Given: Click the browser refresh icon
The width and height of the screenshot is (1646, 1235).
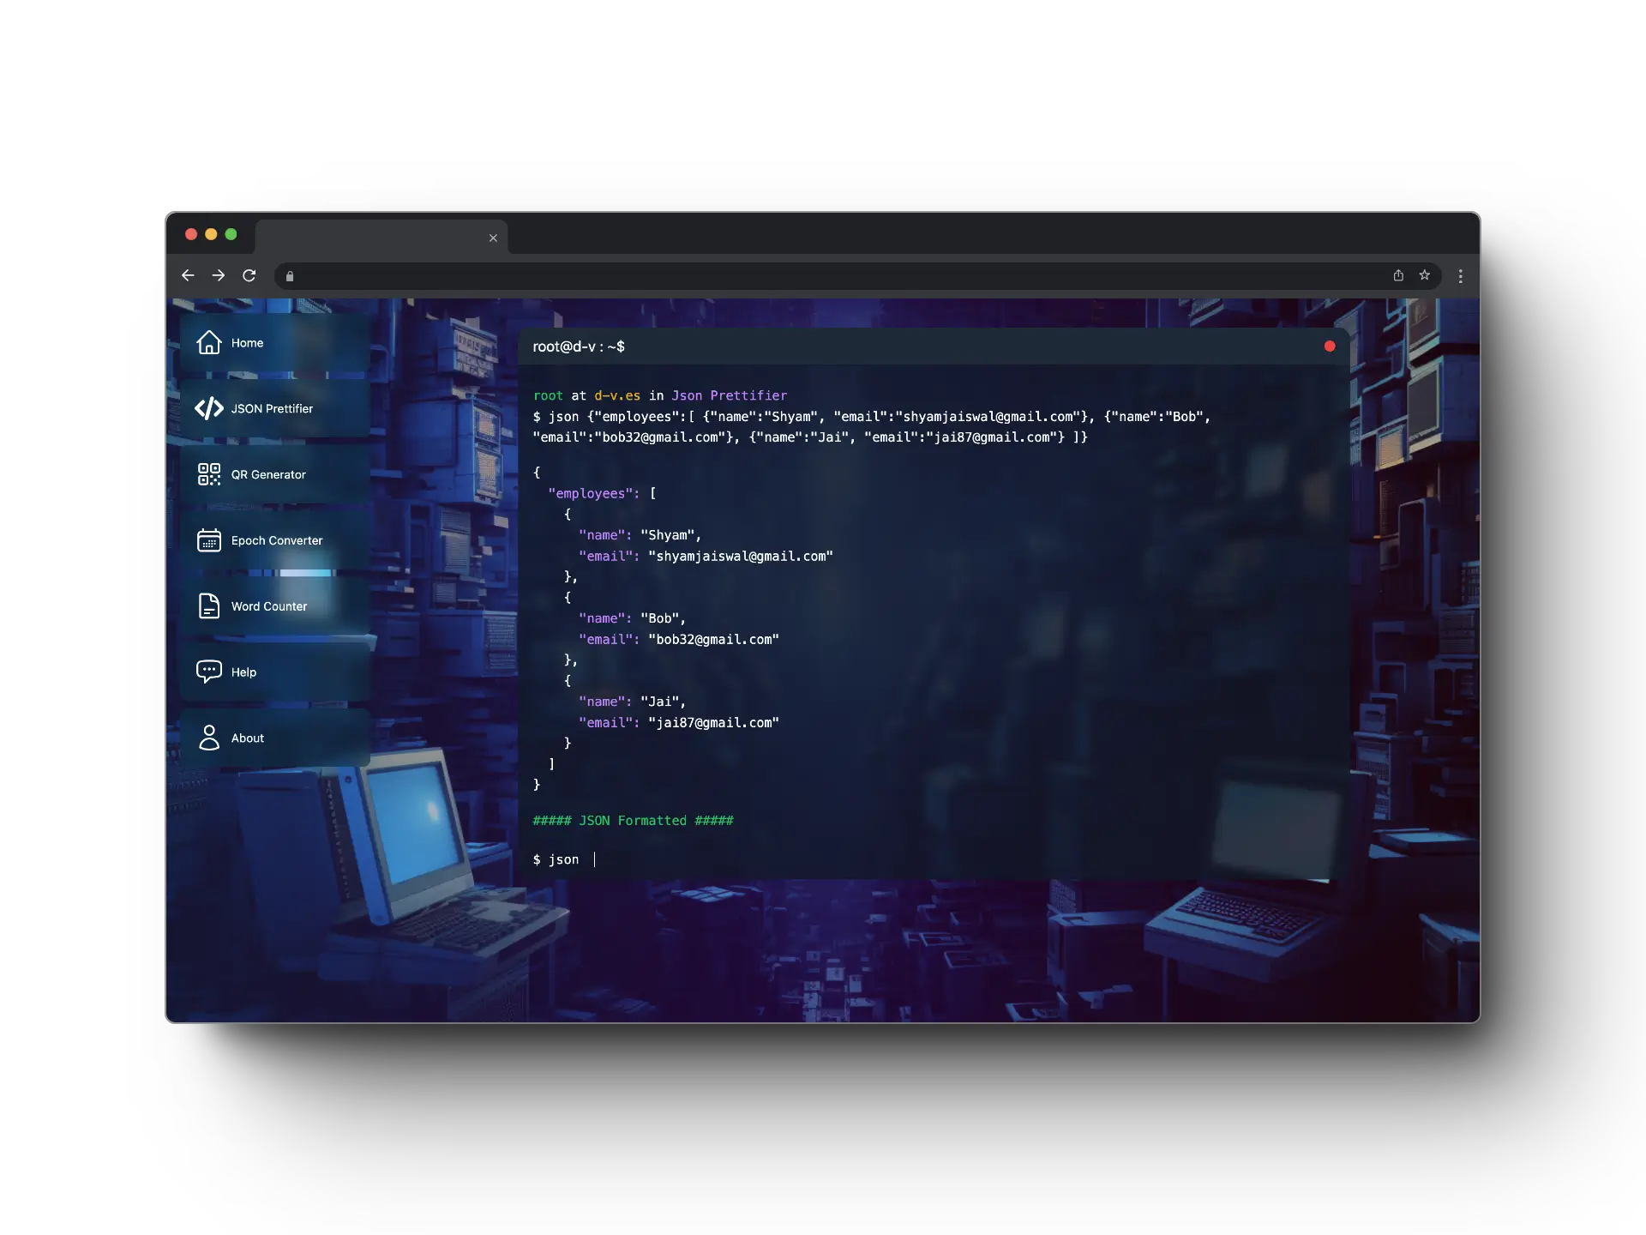Looking at the screenshot, I should coord(250,275).
